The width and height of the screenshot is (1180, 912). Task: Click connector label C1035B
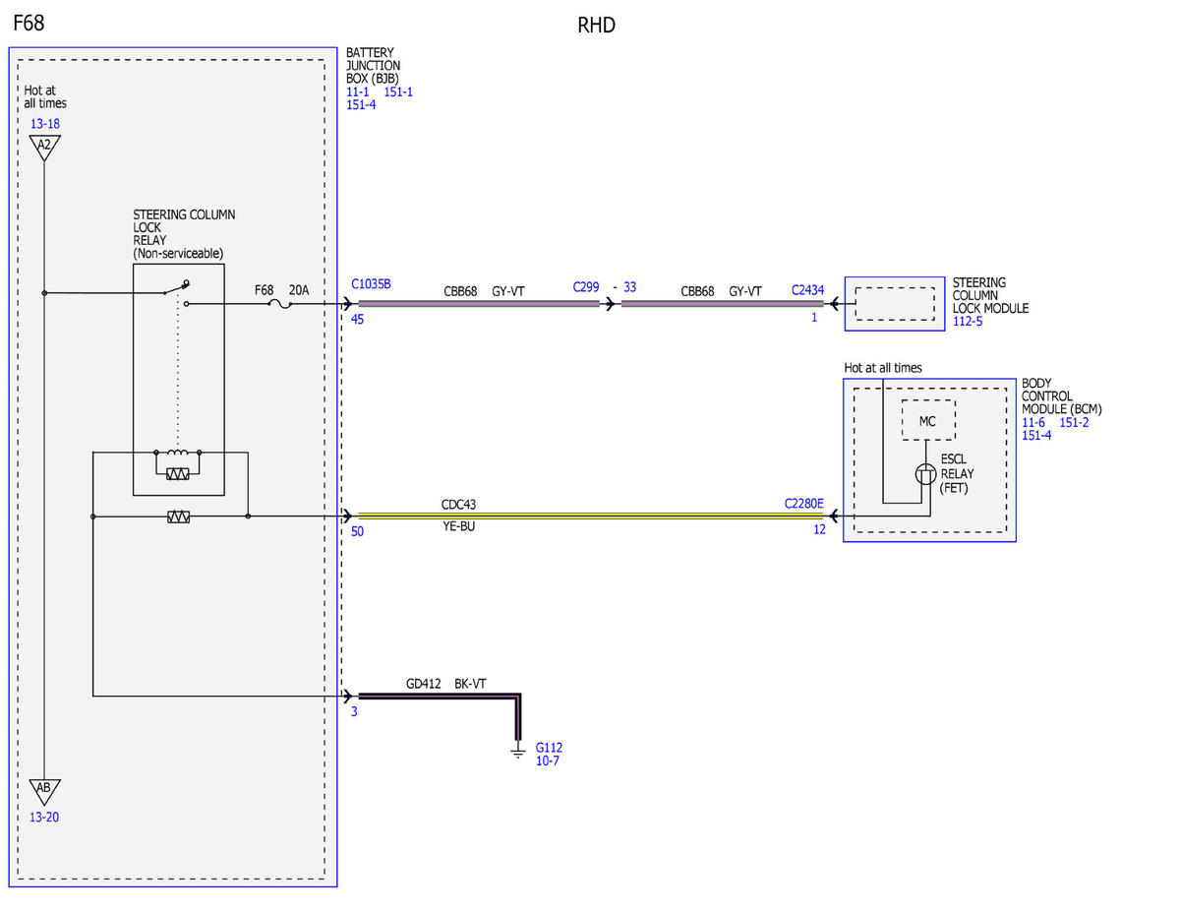tap(371, 284)
